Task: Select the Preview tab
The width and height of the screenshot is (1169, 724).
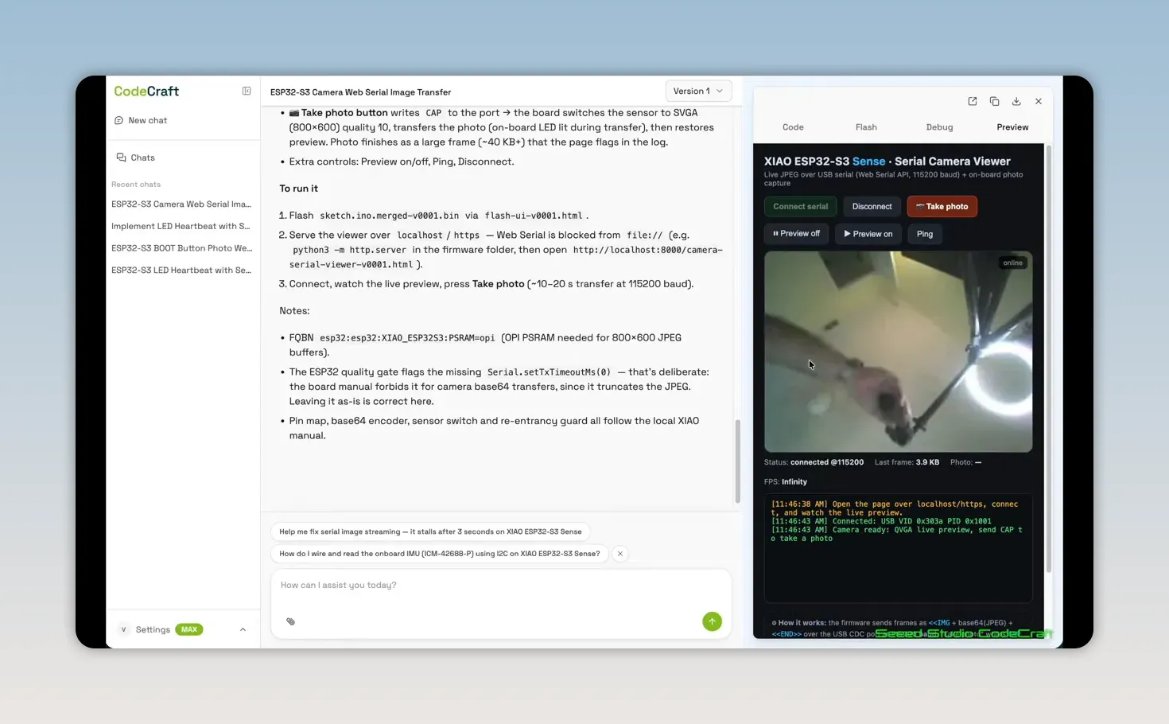Action: (1012, 127)
